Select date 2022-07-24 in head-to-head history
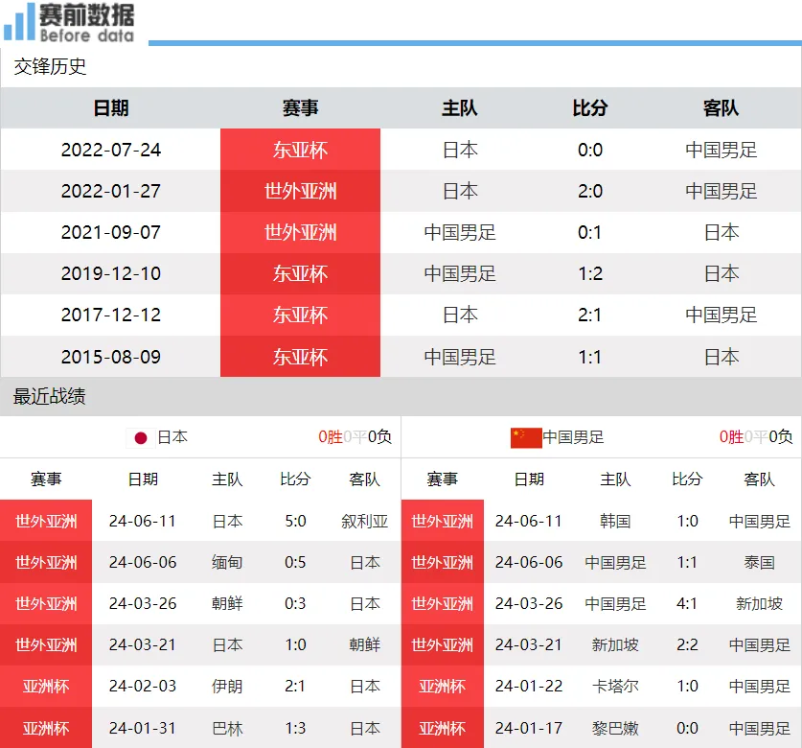This screenshot has height=748, width=802. click(x=111, y=150)
